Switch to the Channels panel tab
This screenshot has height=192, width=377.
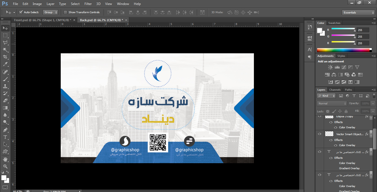[x=335, y=90]
